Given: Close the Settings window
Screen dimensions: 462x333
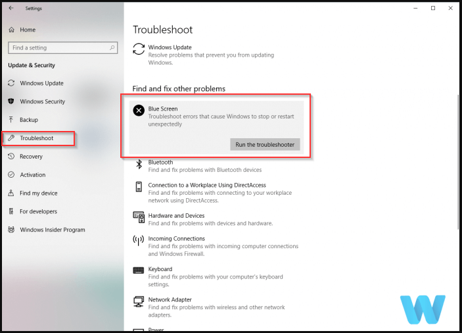Looking at the screenshot, I should pyautogui.click(x=451, y=9).
